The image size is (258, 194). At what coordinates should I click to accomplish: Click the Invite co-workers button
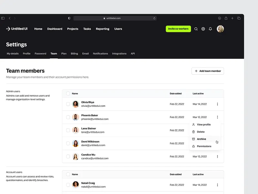point(178,29)
